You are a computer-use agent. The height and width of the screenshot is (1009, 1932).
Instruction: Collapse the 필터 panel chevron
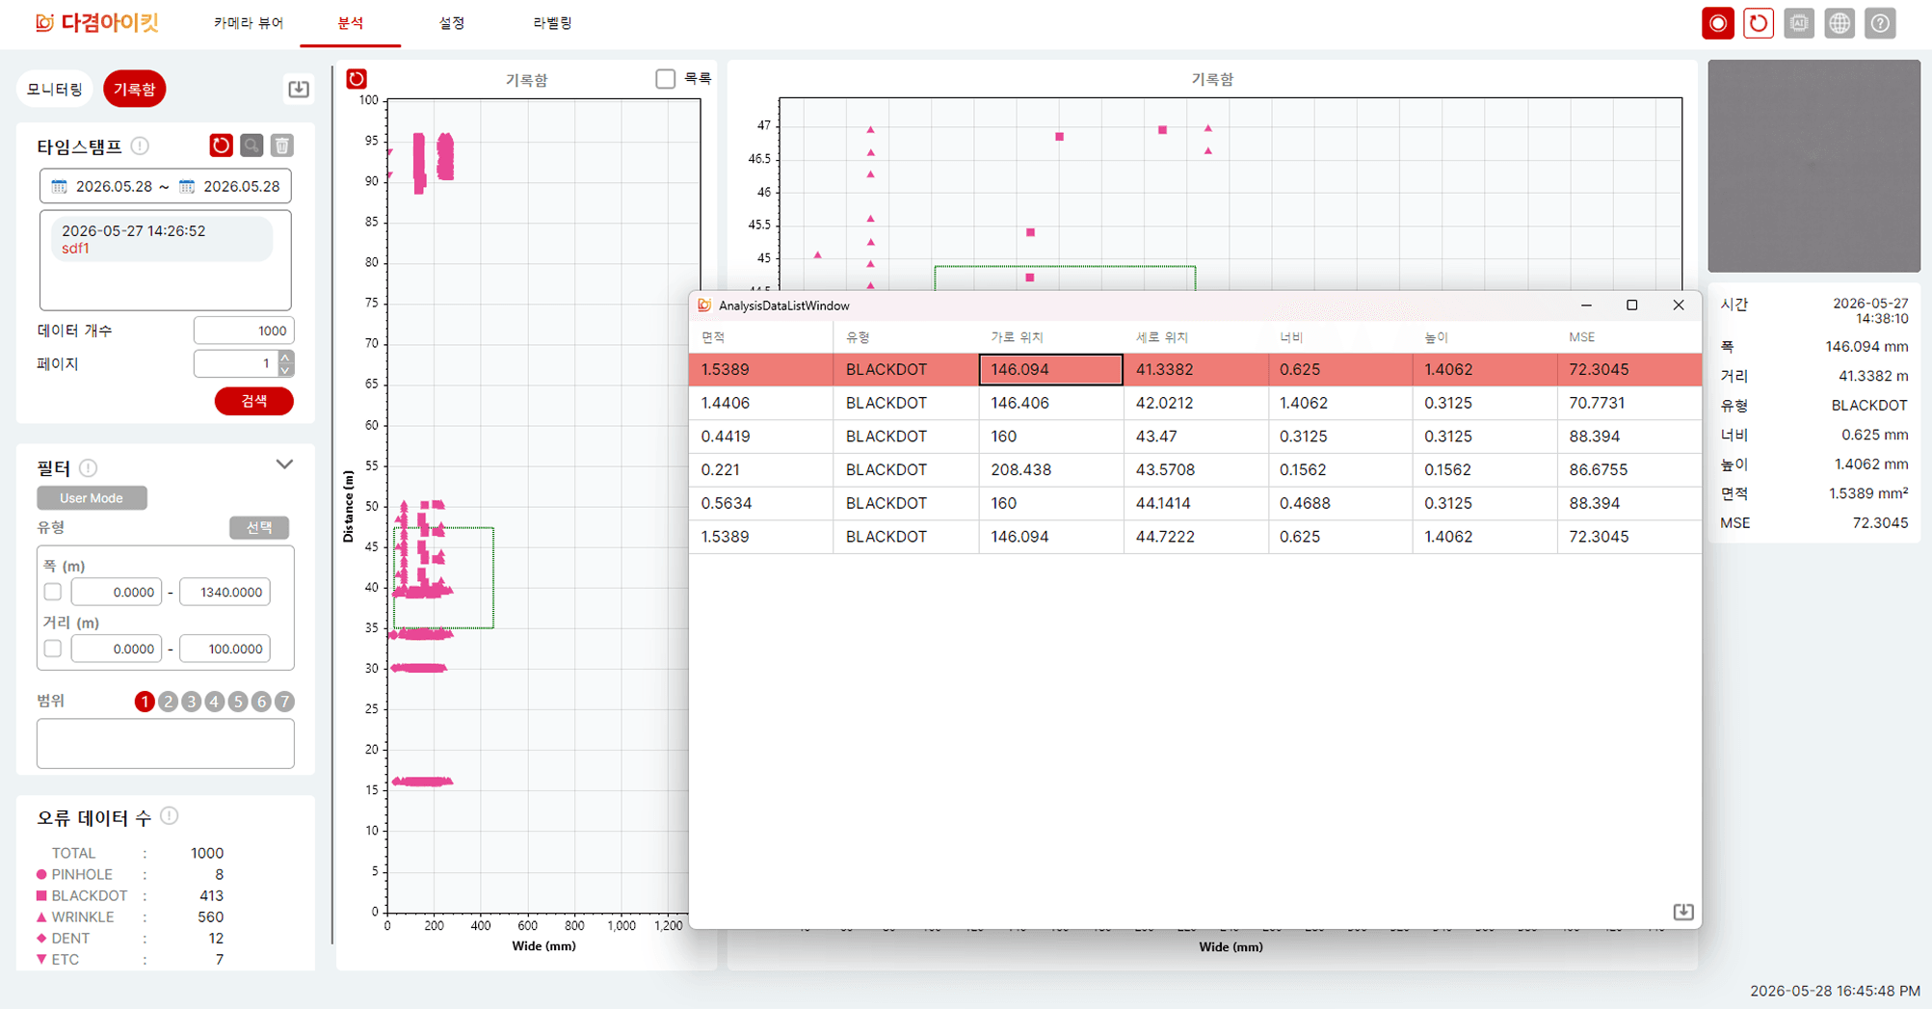[x=284, y=465]
